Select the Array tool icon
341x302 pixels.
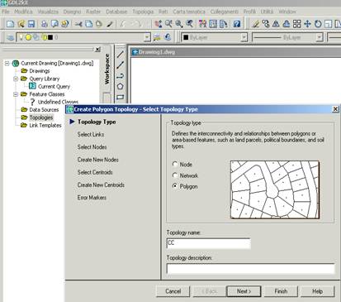click(x=296, y=24)
